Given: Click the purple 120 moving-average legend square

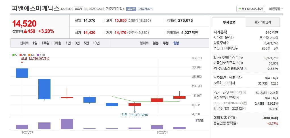Looking at the screenshot, I should [x=38, y=55].
